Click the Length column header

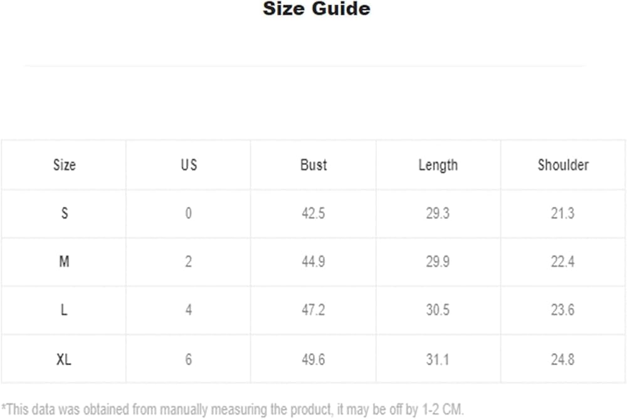tap(438, 165)
